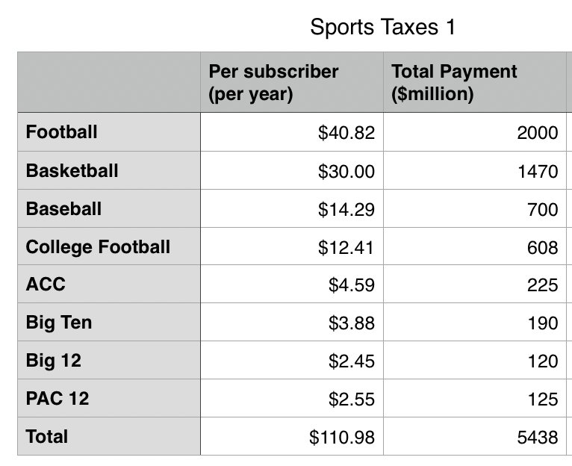
Task: Select the PAC 12 row label
Action: tap(108, 399)
